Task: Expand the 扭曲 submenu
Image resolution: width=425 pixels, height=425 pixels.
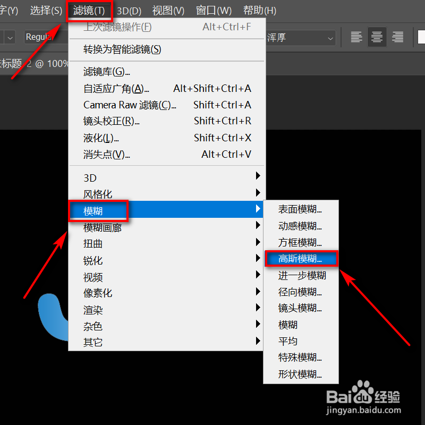Action: 167,243
